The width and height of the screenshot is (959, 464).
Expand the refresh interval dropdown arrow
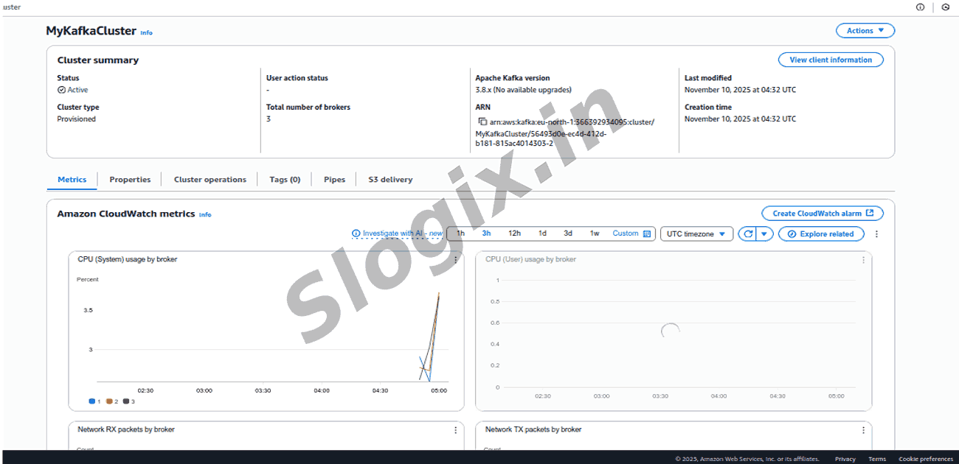(765, 234)
